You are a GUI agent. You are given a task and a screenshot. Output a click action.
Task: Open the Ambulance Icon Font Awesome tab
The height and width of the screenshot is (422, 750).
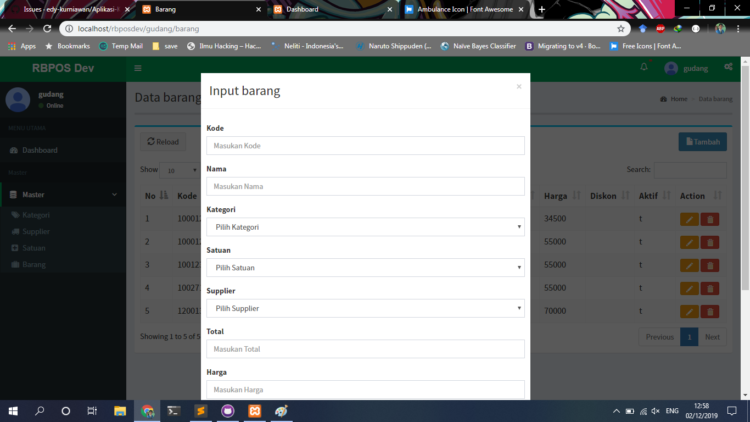point(464,9)
